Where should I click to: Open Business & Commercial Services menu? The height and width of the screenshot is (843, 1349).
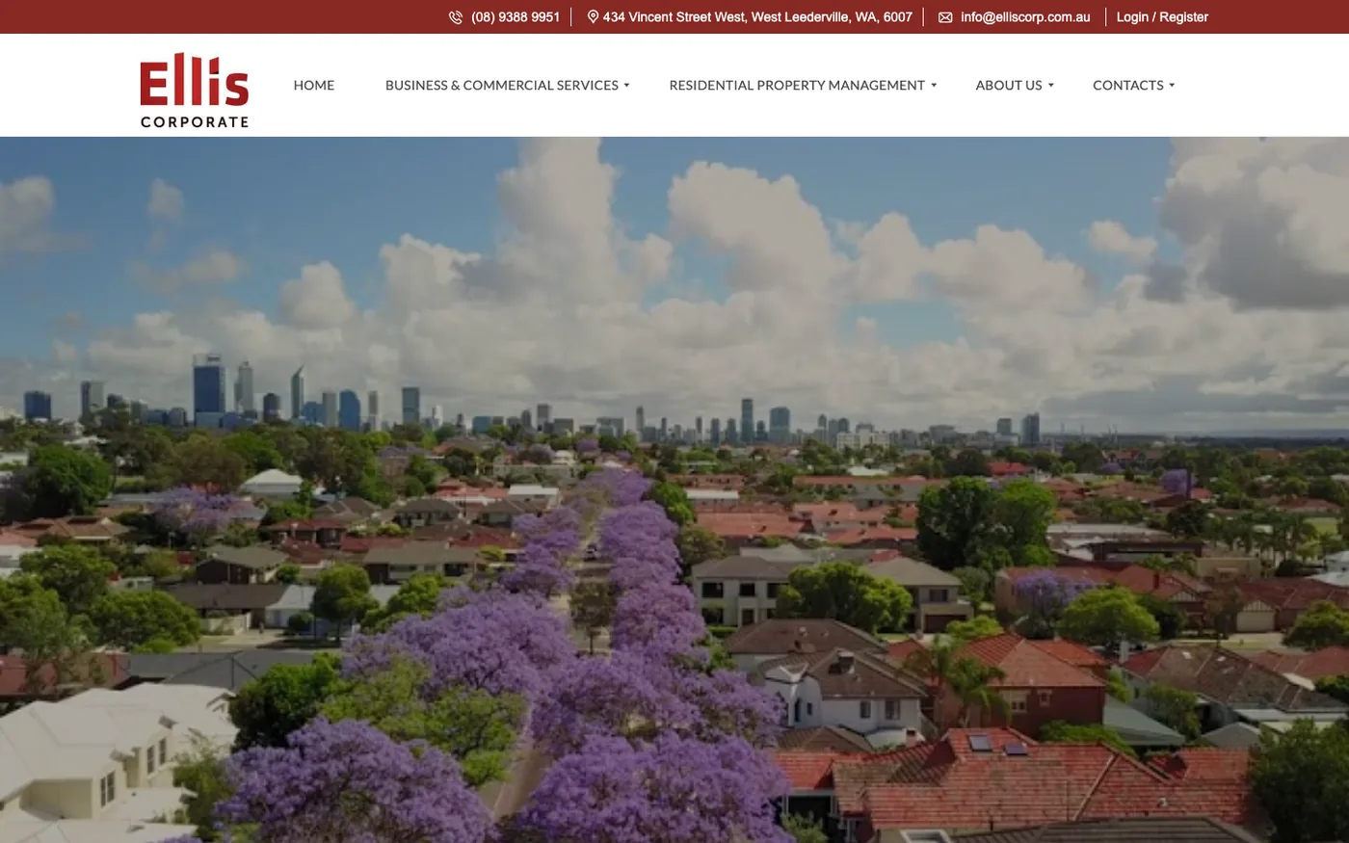[502, 85]
